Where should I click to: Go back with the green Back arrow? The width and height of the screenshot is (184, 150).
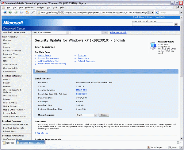coord(10,12)
